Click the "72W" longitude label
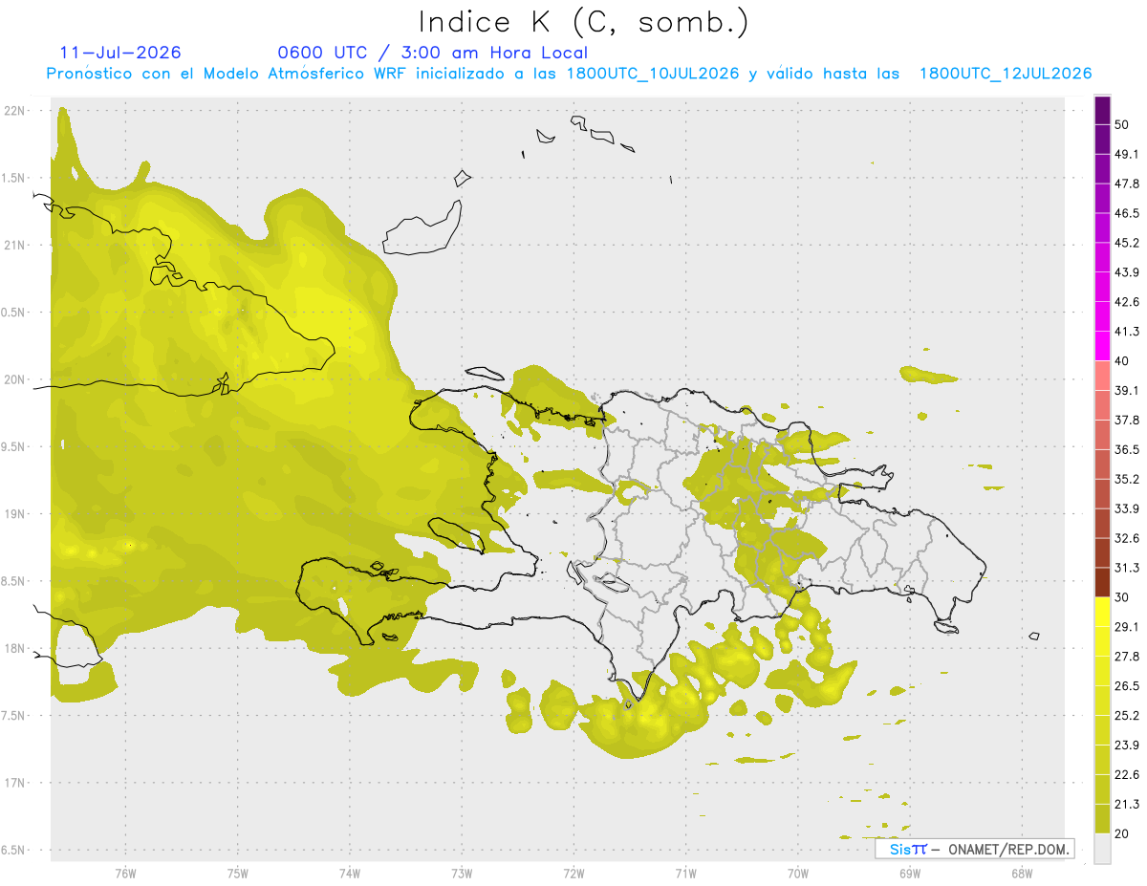Viewport: 1147px width, 886px height. (573, 875)
